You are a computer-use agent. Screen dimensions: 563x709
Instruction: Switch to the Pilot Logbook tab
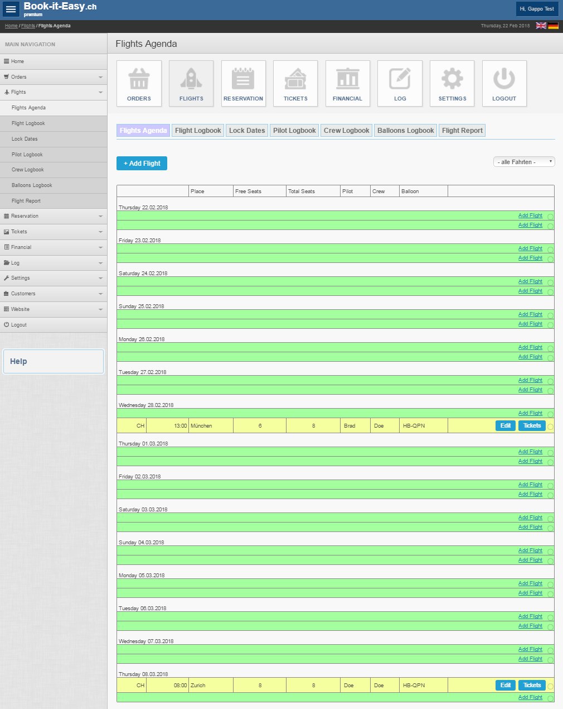click(x=294, y=131)
